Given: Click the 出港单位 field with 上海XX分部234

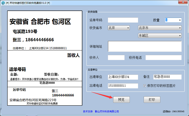Looking at the screenshot, I should click(x=123, y=77).
